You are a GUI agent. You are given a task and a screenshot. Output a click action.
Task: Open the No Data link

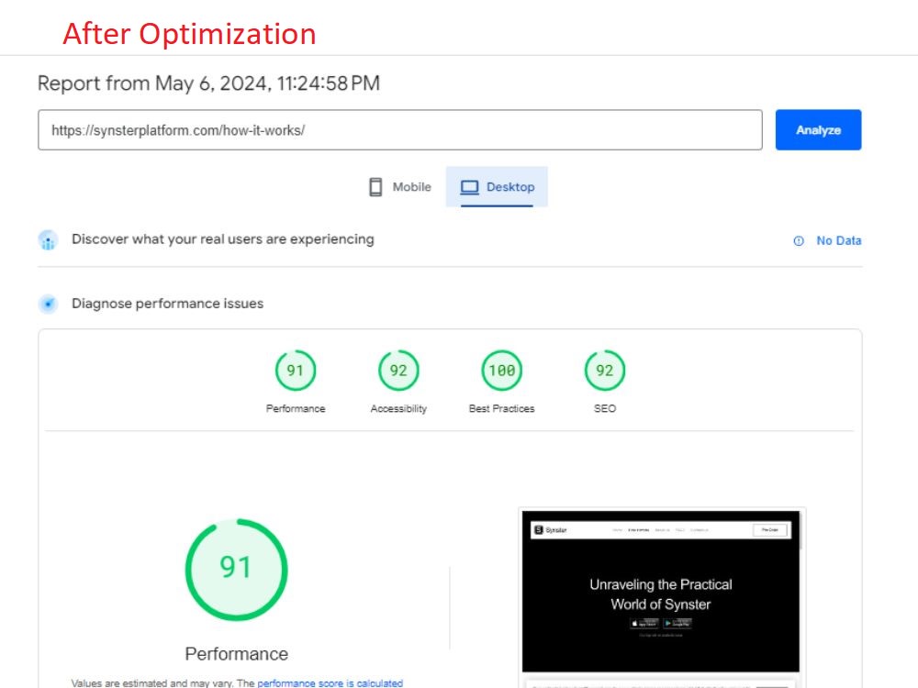coord(838,240)
